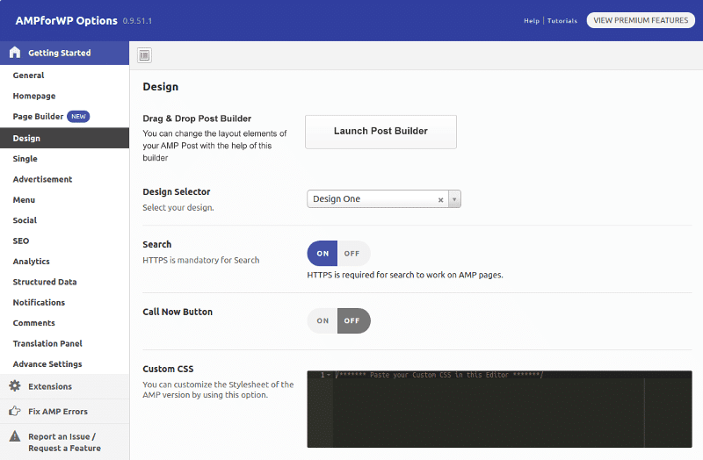Open Comments settings
Image resolution: width=703 pixels, height=460 pixels.
coord(64,323)
